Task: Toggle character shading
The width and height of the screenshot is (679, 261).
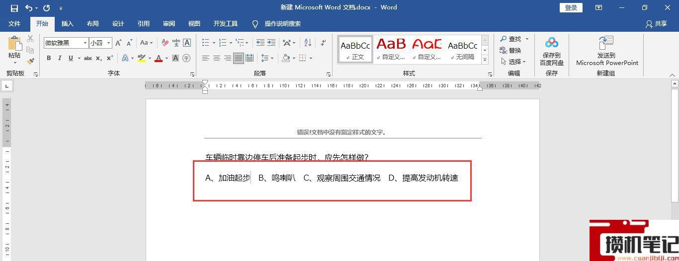Action: coord(175,58)
